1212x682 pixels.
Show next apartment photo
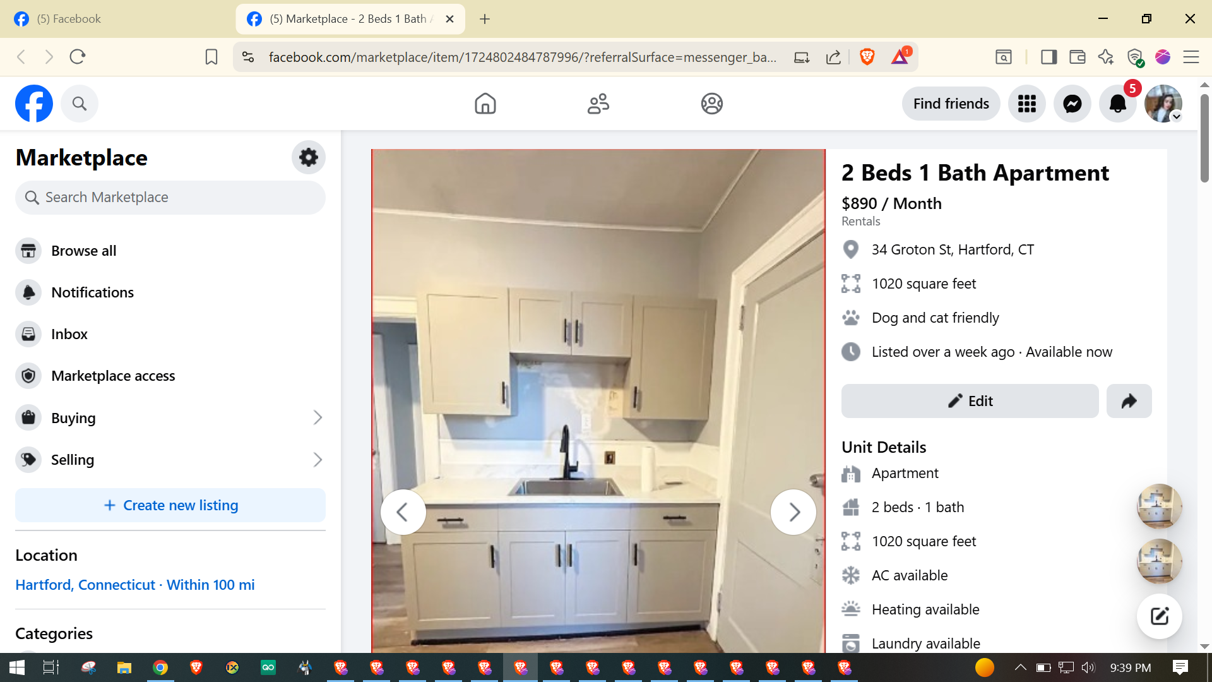(793, 512)
